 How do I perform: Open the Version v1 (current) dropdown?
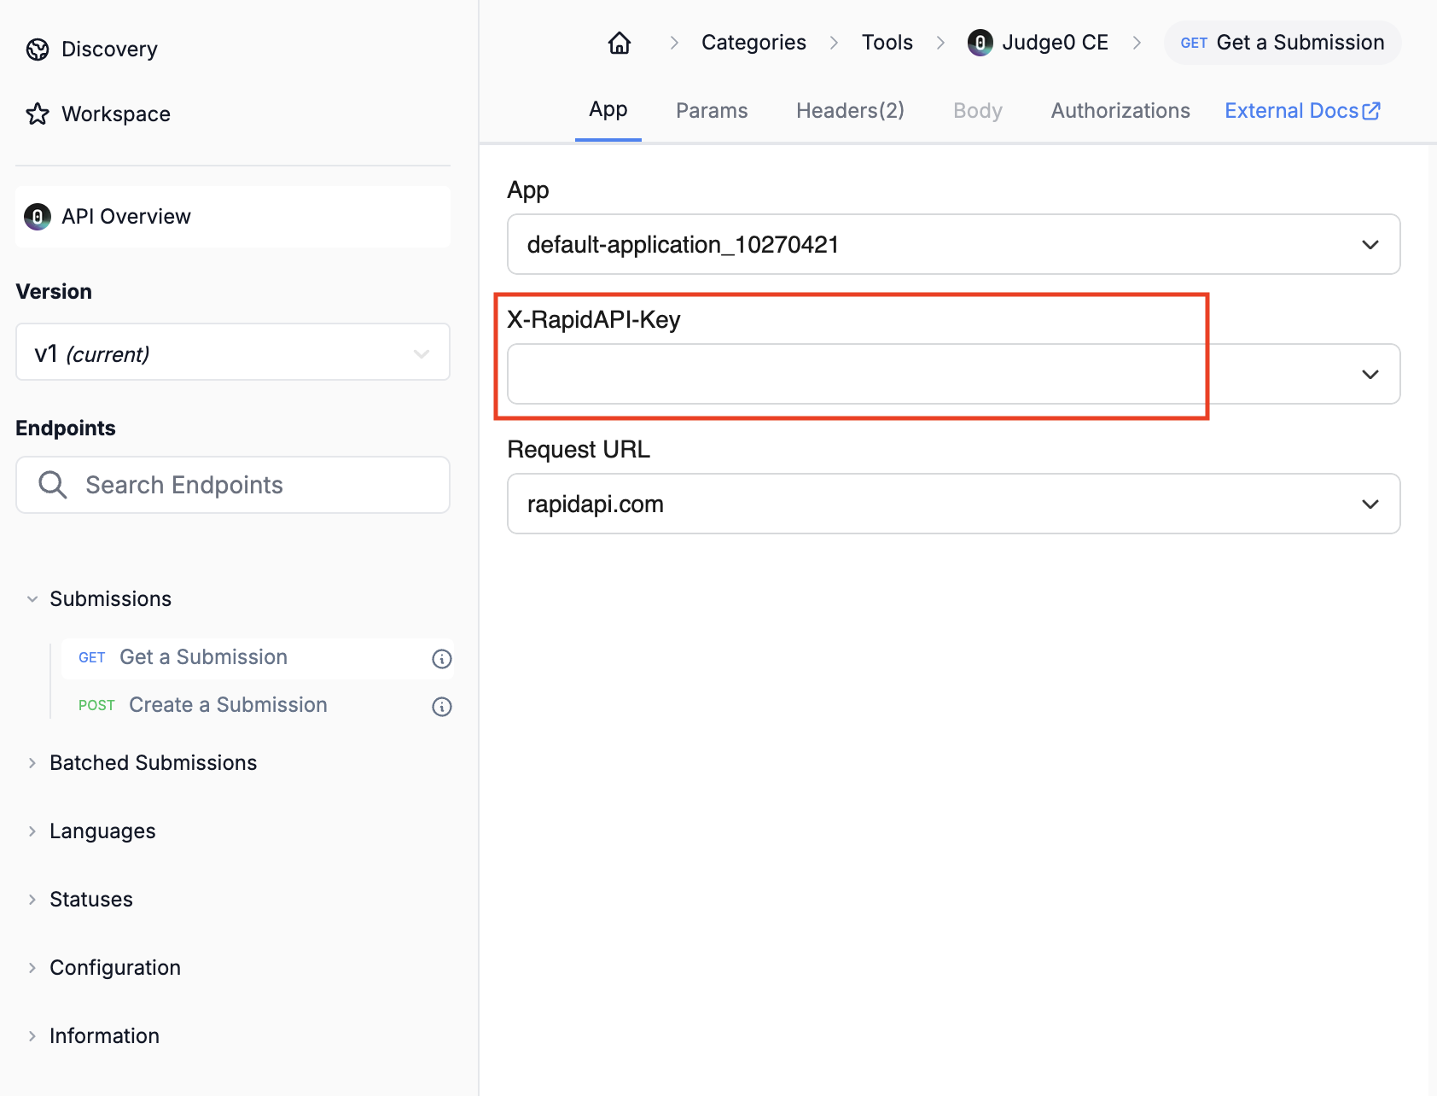coord(233,352)
